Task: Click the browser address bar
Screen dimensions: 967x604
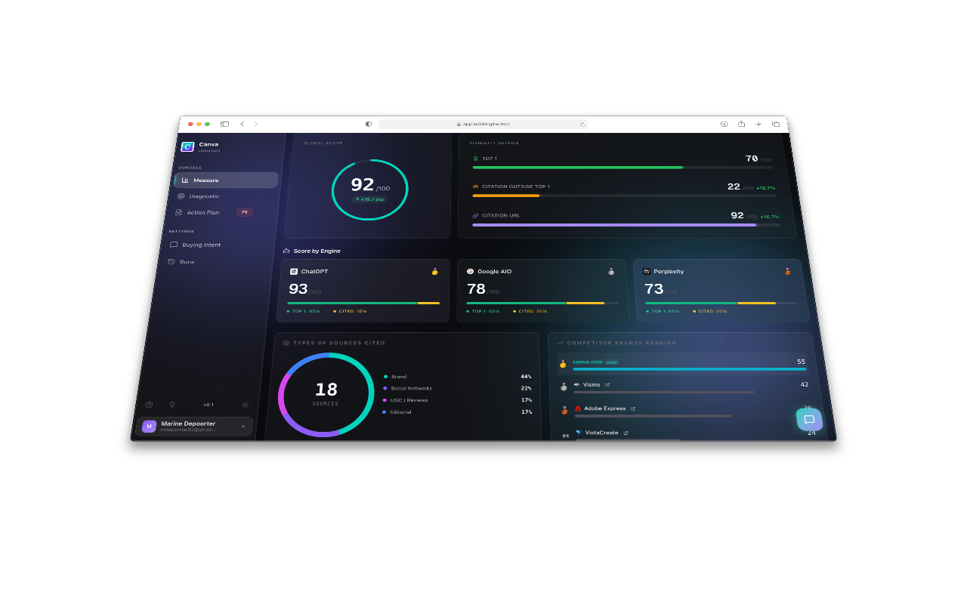Action: [483, 124]
